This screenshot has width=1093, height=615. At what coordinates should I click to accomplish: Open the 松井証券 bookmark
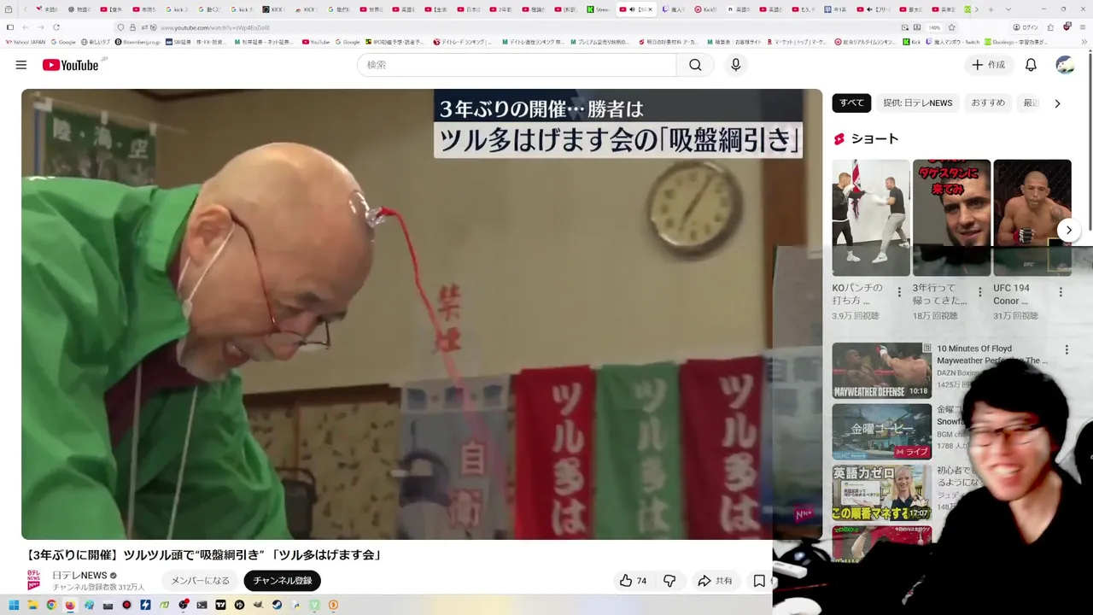265,42
